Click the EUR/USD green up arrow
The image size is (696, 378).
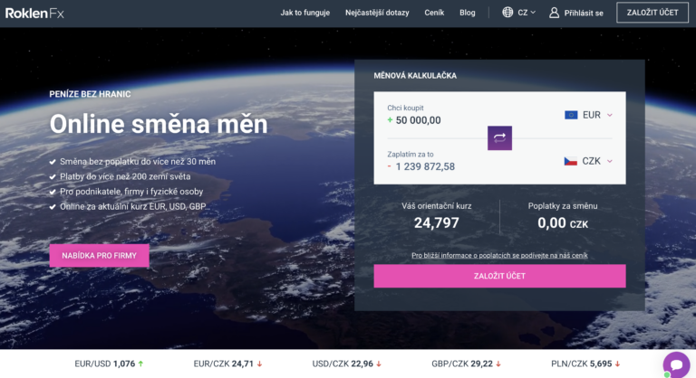(x=142, y=364)
